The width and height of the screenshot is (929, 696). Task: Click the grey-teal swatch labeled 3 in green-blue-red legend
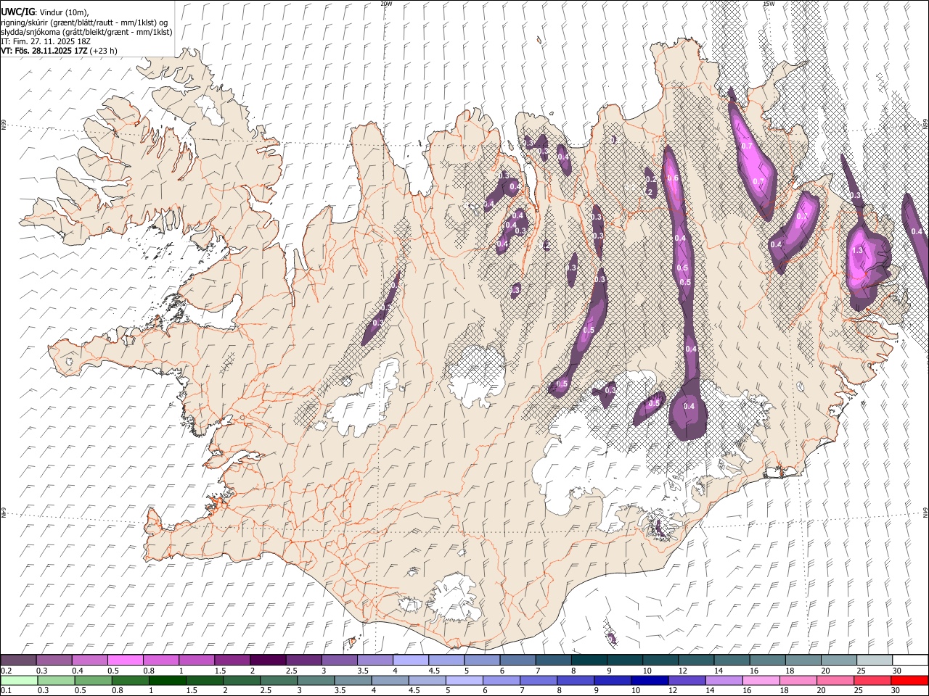316,680
